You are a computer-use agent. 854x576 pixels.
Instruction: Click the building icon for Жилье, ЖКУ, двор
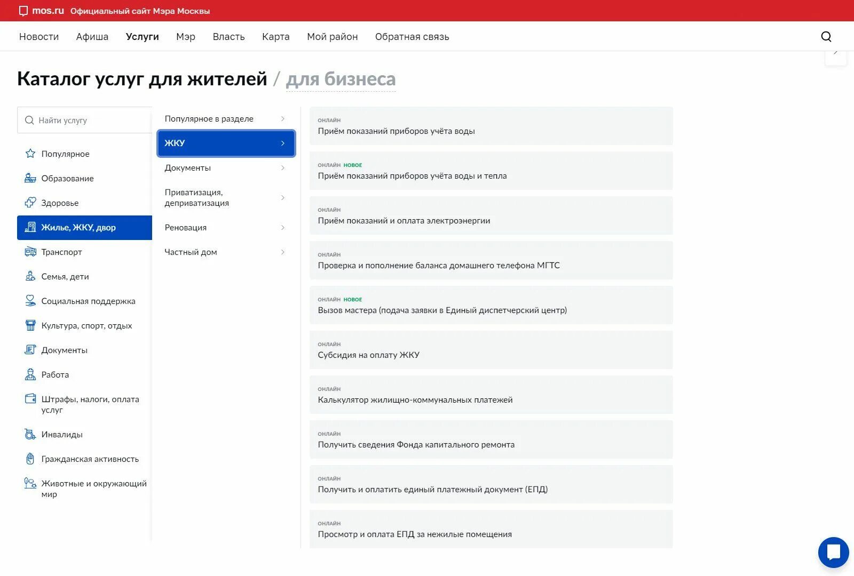tap(30, 227)
